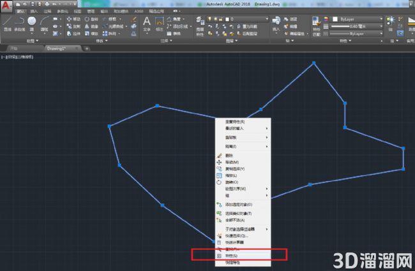The height and width of the screenshot is (271, 415).
Task: Select the Circle drawing tool
Action: click(x=32, y=24)
